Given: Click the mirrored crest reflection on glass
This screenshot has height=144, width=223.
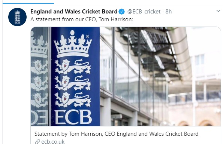Looking at the screenshot, I should [39, 76].
